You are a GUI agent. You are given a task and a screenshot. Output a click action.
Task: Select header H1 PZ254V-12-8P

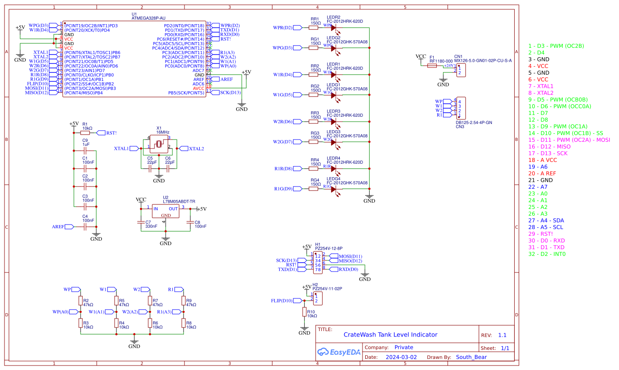pyautogui.click(x=318, y=262)
